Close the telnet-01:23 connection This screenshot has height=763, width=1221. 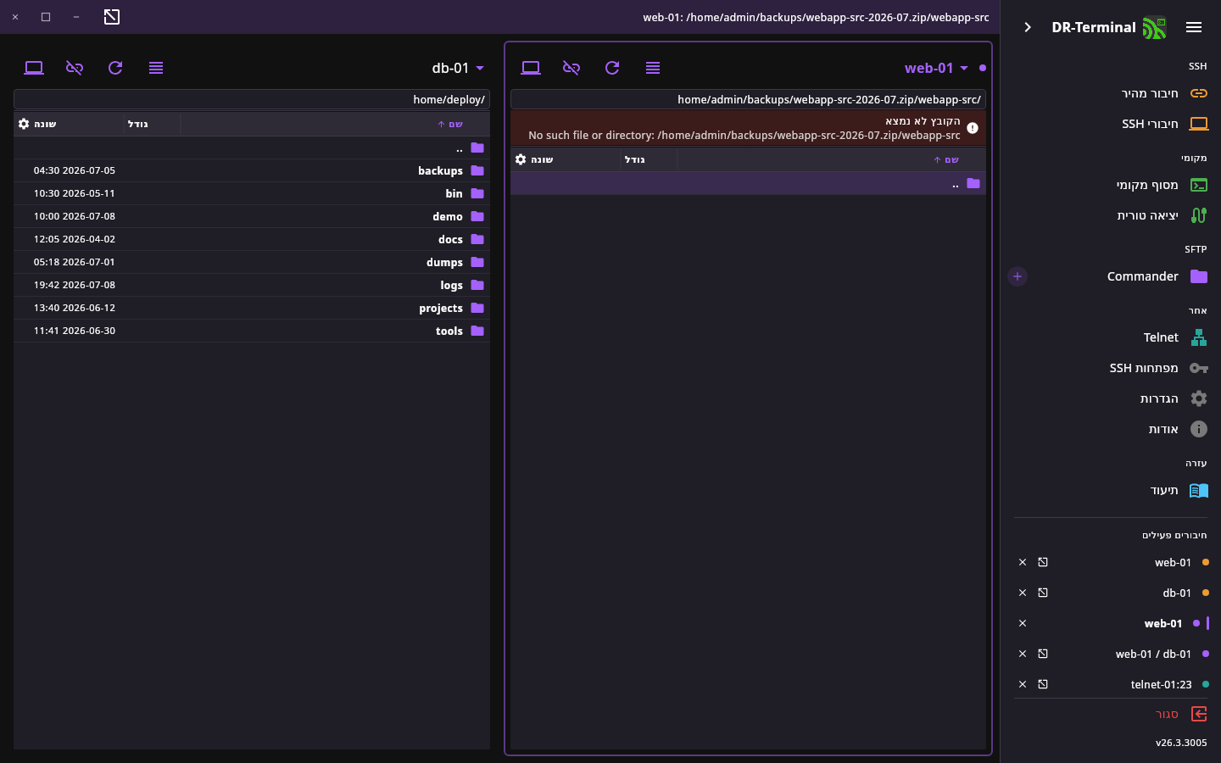click(1023, 684)
